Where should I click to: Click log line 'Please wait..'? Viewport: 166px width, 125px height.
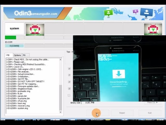[16, 62]
